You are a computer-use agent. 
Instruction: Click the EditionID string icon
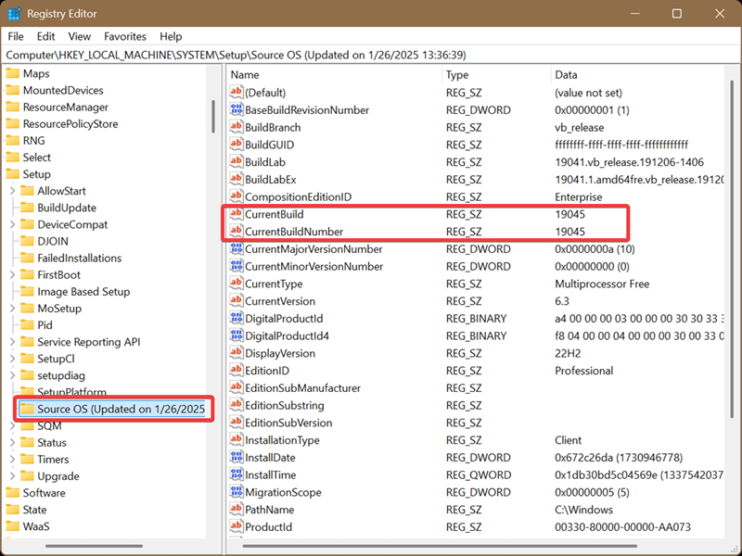[x=237, y=370]
